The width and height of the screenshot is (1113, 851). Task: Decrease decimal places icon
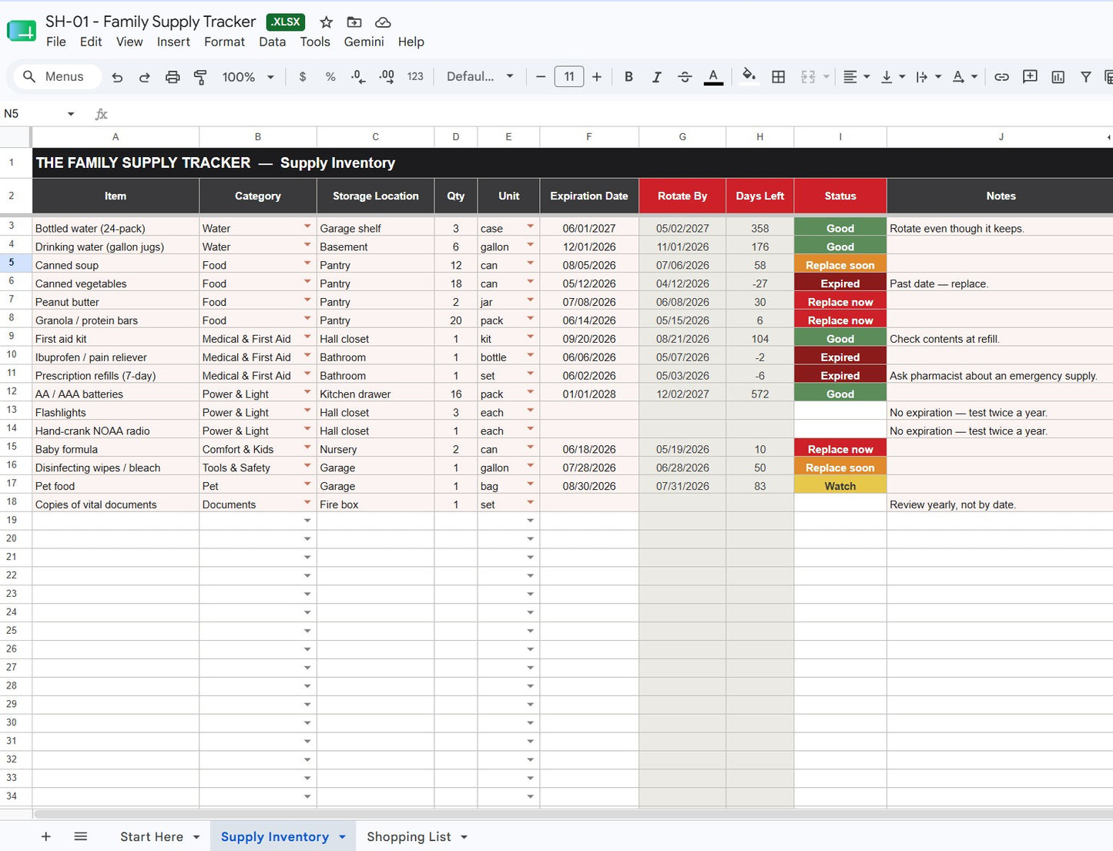358,77
